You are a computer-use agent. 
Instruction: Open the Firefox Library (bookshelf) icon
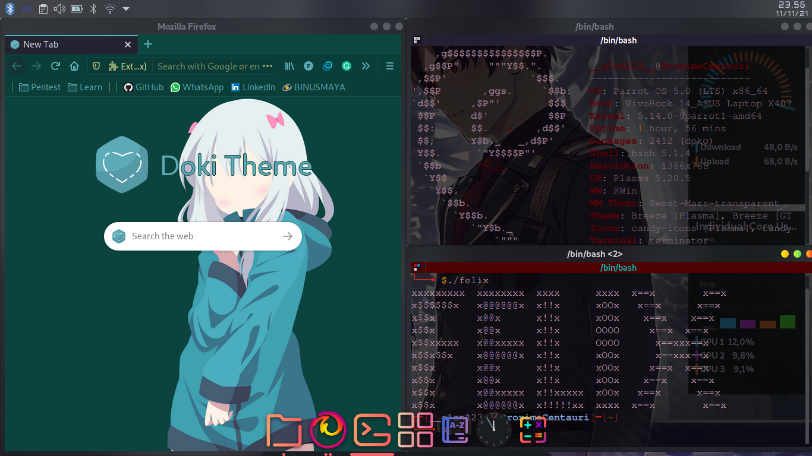tap(289, 66)
